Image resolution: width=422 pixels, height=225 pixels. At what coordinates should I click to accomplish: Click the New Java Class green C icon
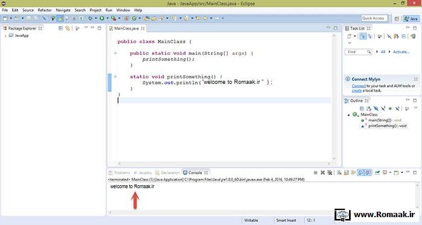pos(134,18)
